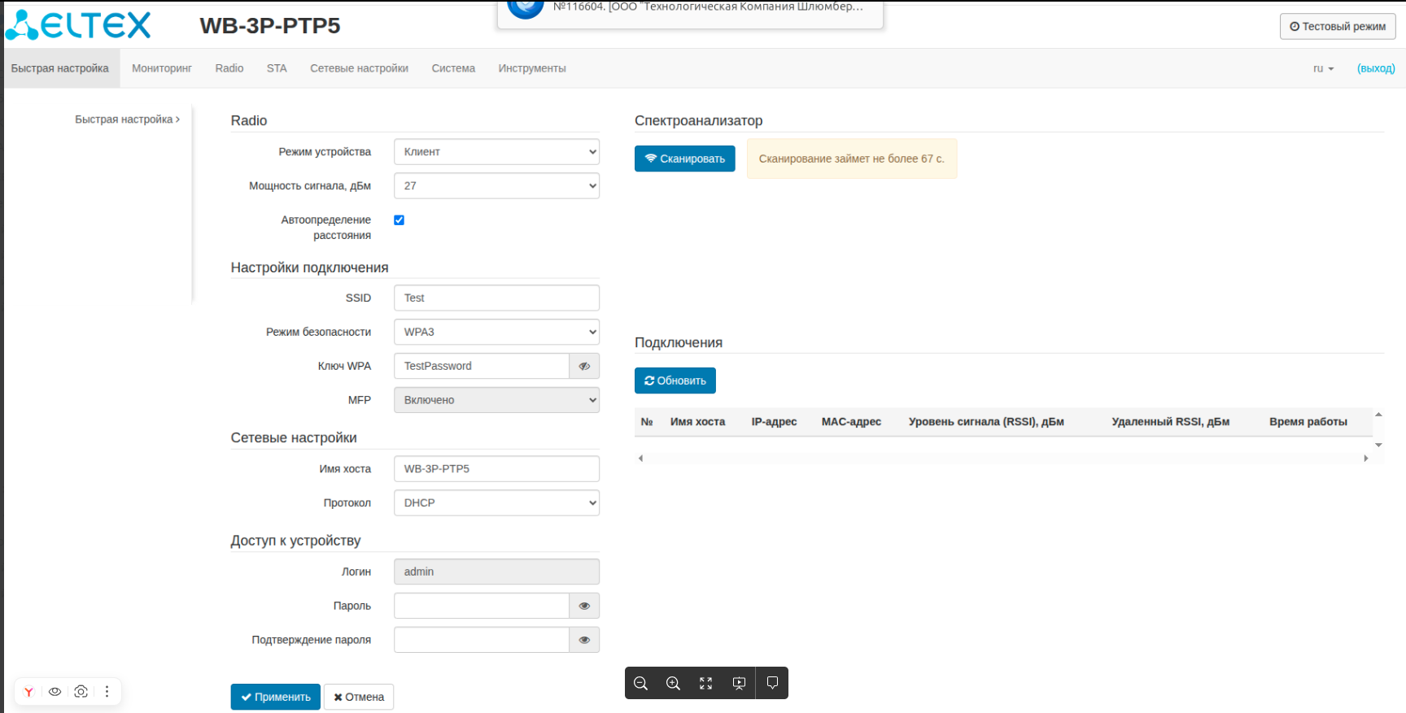Click the ELTEX logo

click(x=78, y=25)
